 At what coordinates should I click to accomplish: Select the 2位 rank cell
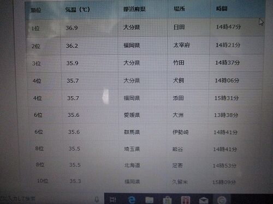[35, 46]
